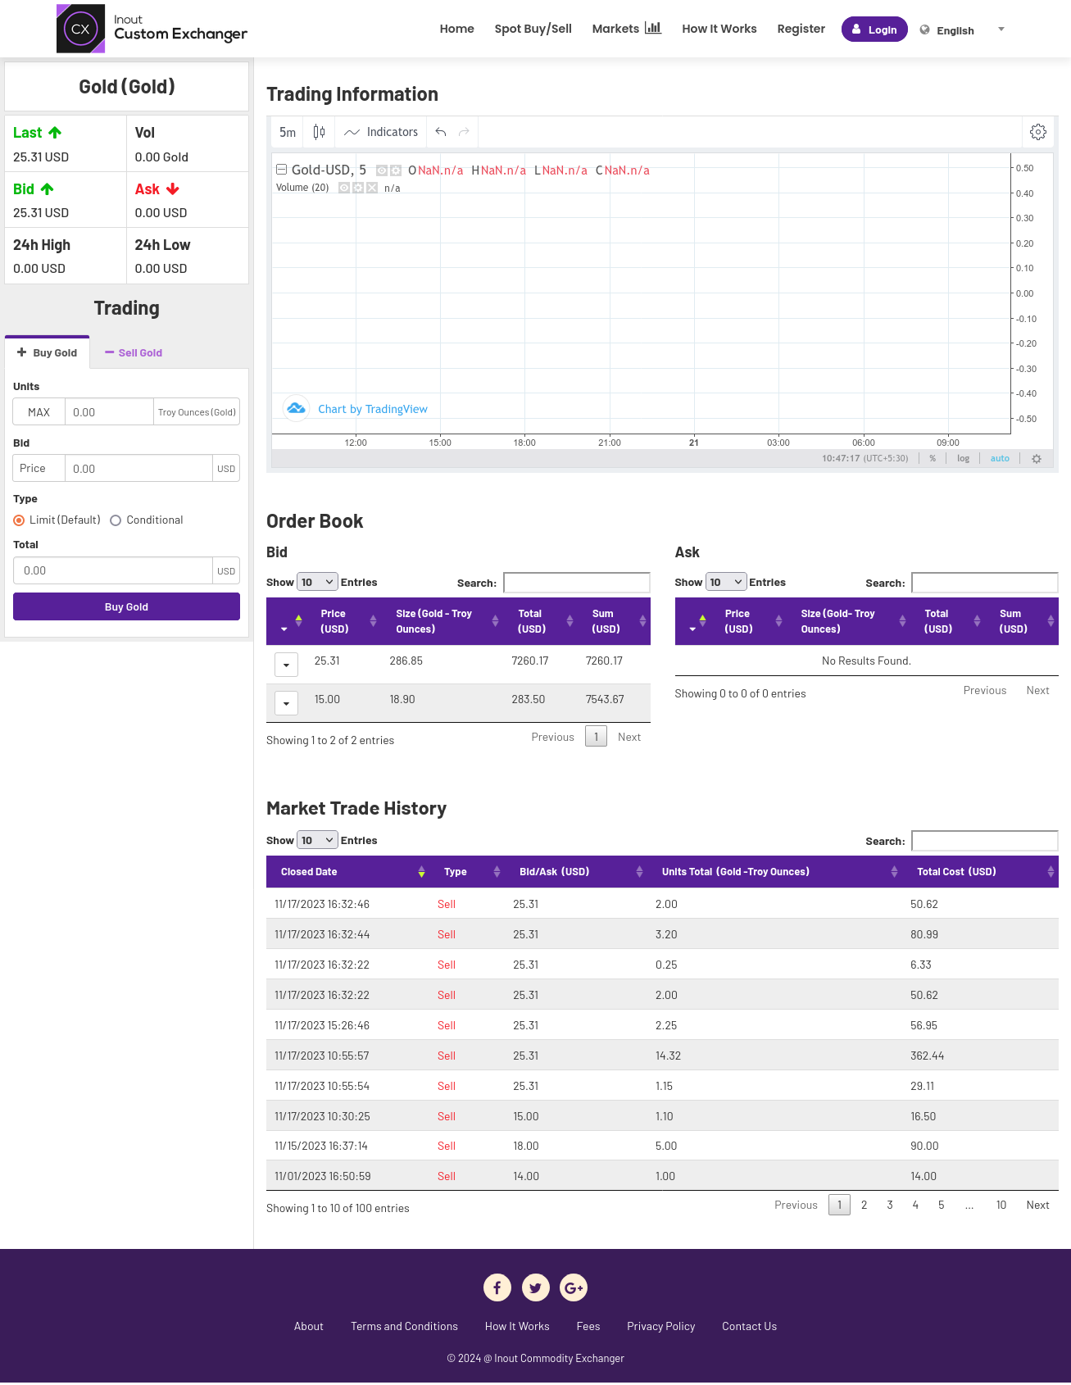Sort Bid table by Price (USD)

pos(345,621)
